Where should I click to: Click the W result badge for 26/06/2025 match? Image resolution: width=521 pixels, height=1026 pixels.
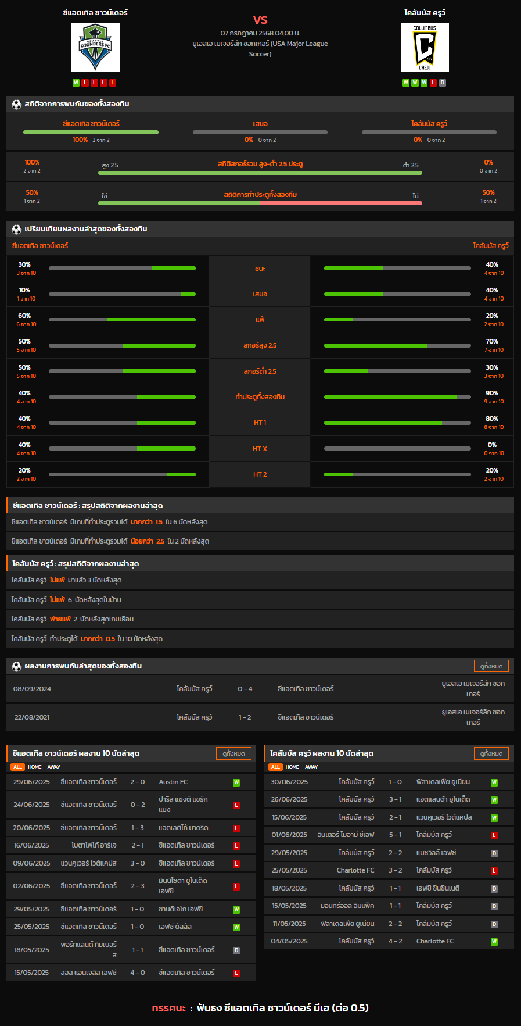[494, 800]
